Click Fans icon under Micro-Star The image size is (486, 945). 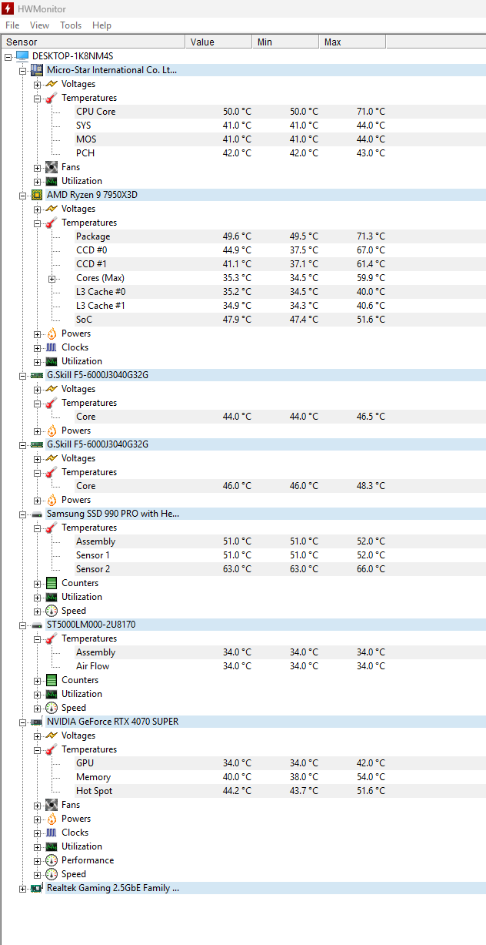(x=52, y=167)
